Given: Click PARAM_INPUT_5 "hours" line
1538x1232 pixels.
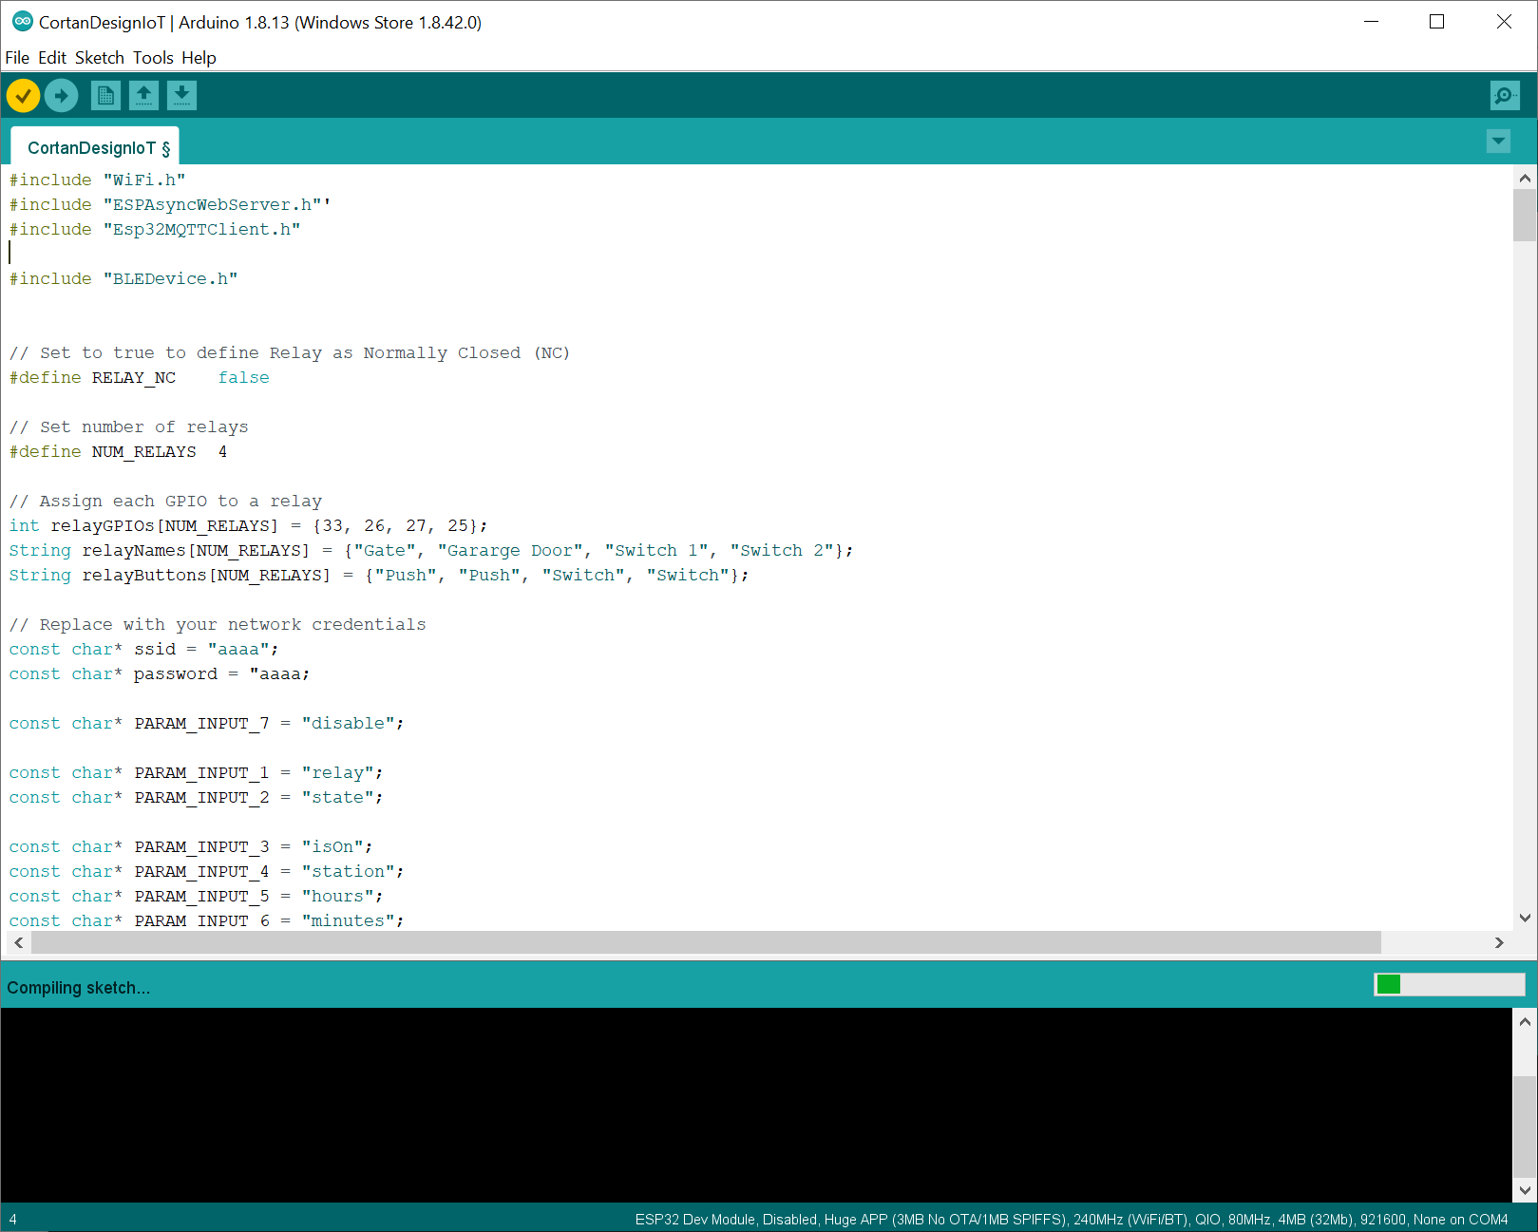Looking at the screenshot, I should coord(196,896).
